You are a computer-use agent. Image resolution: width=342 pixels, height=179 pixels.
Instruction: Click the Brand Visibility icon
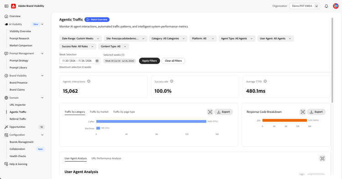[6, 76]
